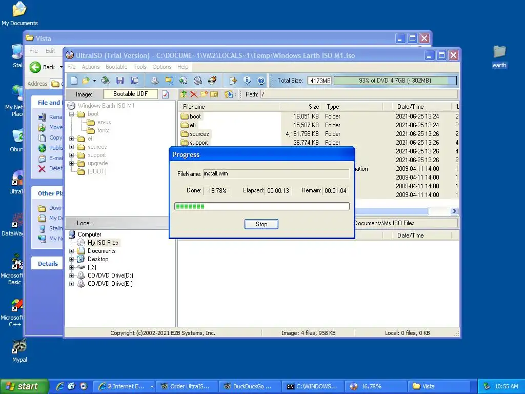Screen dimensions: 525x394
Task: Open the Options menu
Action: click(x=161, y=67)
